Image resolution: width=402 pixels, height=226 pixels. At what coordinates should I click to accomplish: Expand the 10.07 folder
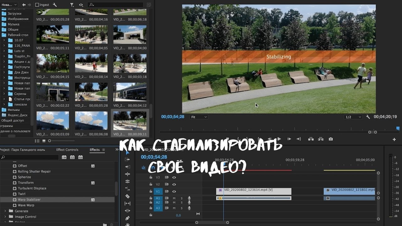(4, 40)
